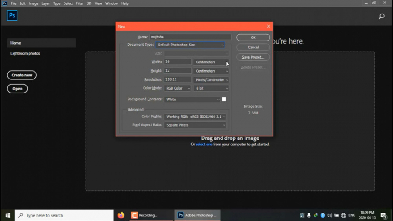Open the Windows Start menu
Screen dimensions: 393x221
tap(8, 215)
